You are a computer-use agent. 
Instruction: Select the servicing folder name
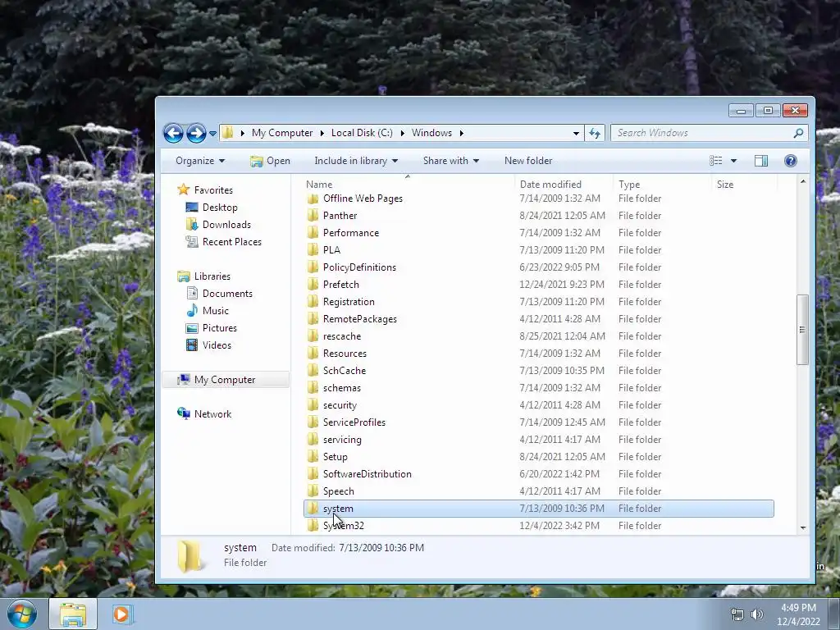342,440
